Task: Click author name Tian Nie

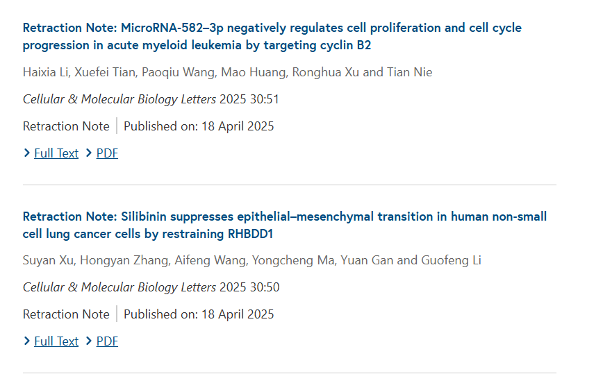Action: (410, 72)
